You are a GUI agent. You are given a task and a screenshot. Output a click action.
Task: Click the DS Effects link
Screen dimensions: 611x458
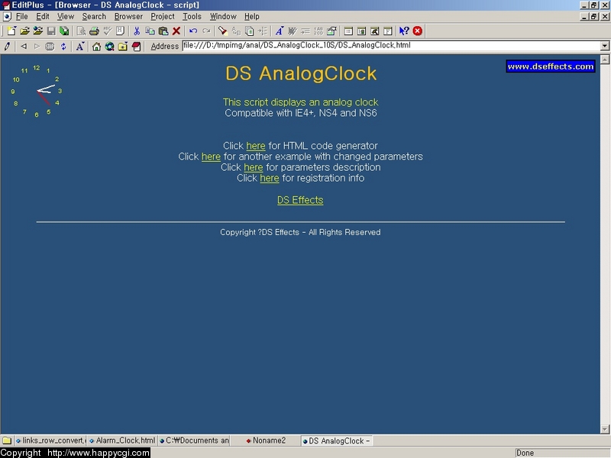pyautogui.click(x=300, y=200)
